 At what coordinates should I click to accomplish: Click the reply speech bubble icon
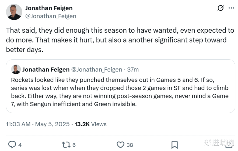pos(12,144)
